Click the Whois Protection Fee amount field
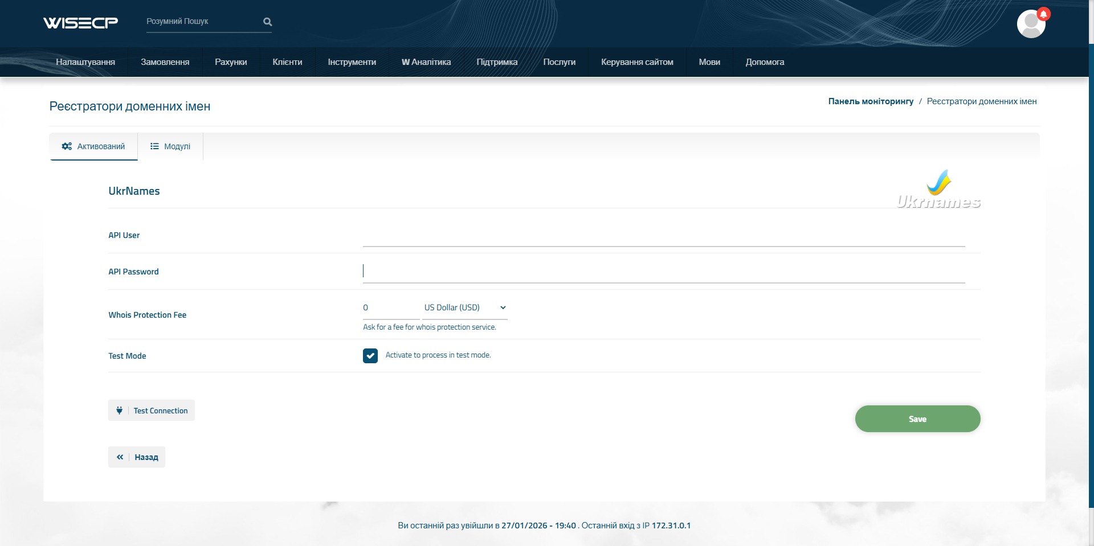The width and height of the screenshot is (1094, 546). [x=390, y=307]
